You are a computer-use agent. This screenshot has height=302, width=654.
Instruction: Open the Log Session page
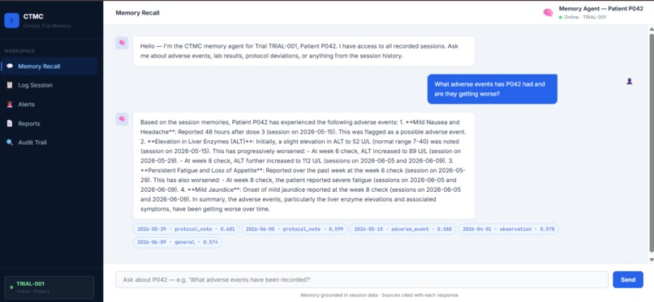pos(49,85)
